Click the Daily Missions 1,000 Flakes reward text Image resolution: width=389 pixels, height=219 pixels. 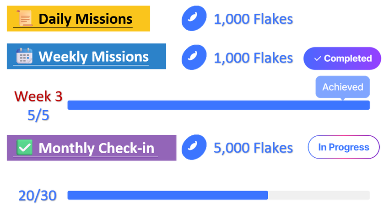tap(253, 19)
